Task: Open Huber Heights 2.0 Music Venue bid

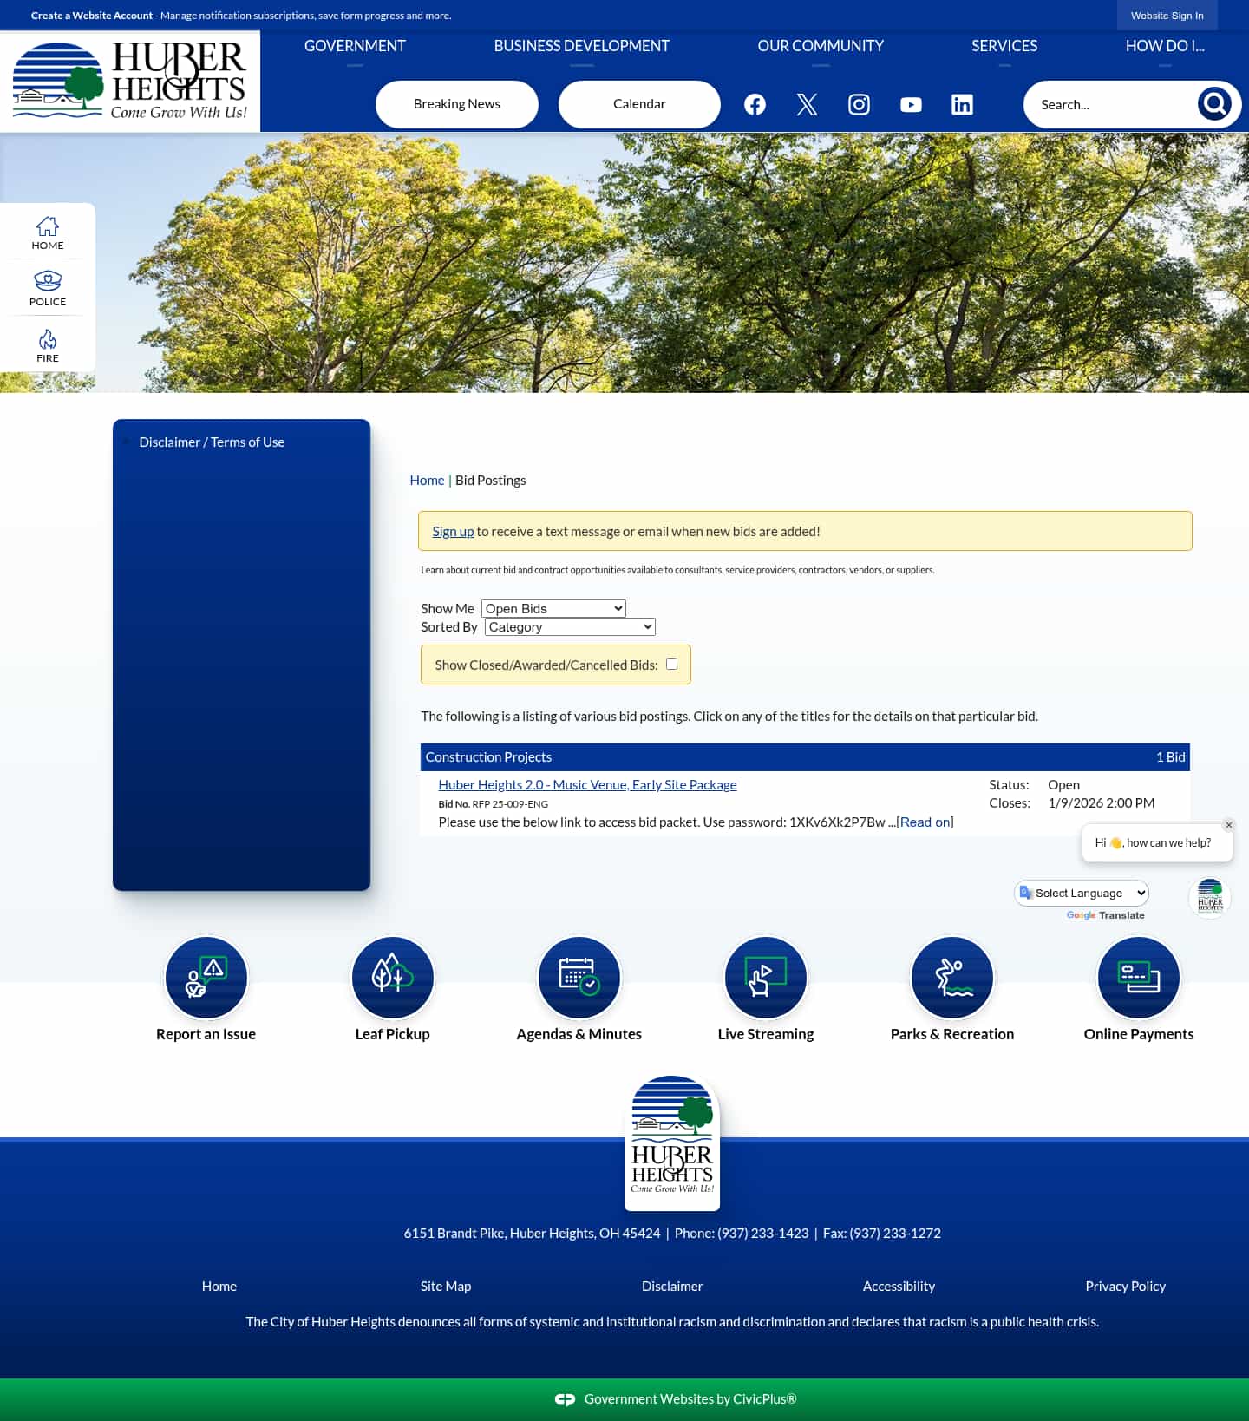Action: click(x=587, y=784)
